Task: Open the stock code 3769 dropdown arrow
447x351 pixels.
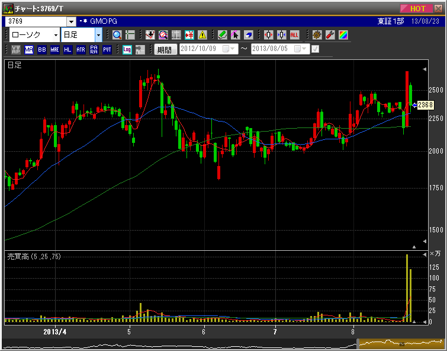Action: [x=71, y=21]
